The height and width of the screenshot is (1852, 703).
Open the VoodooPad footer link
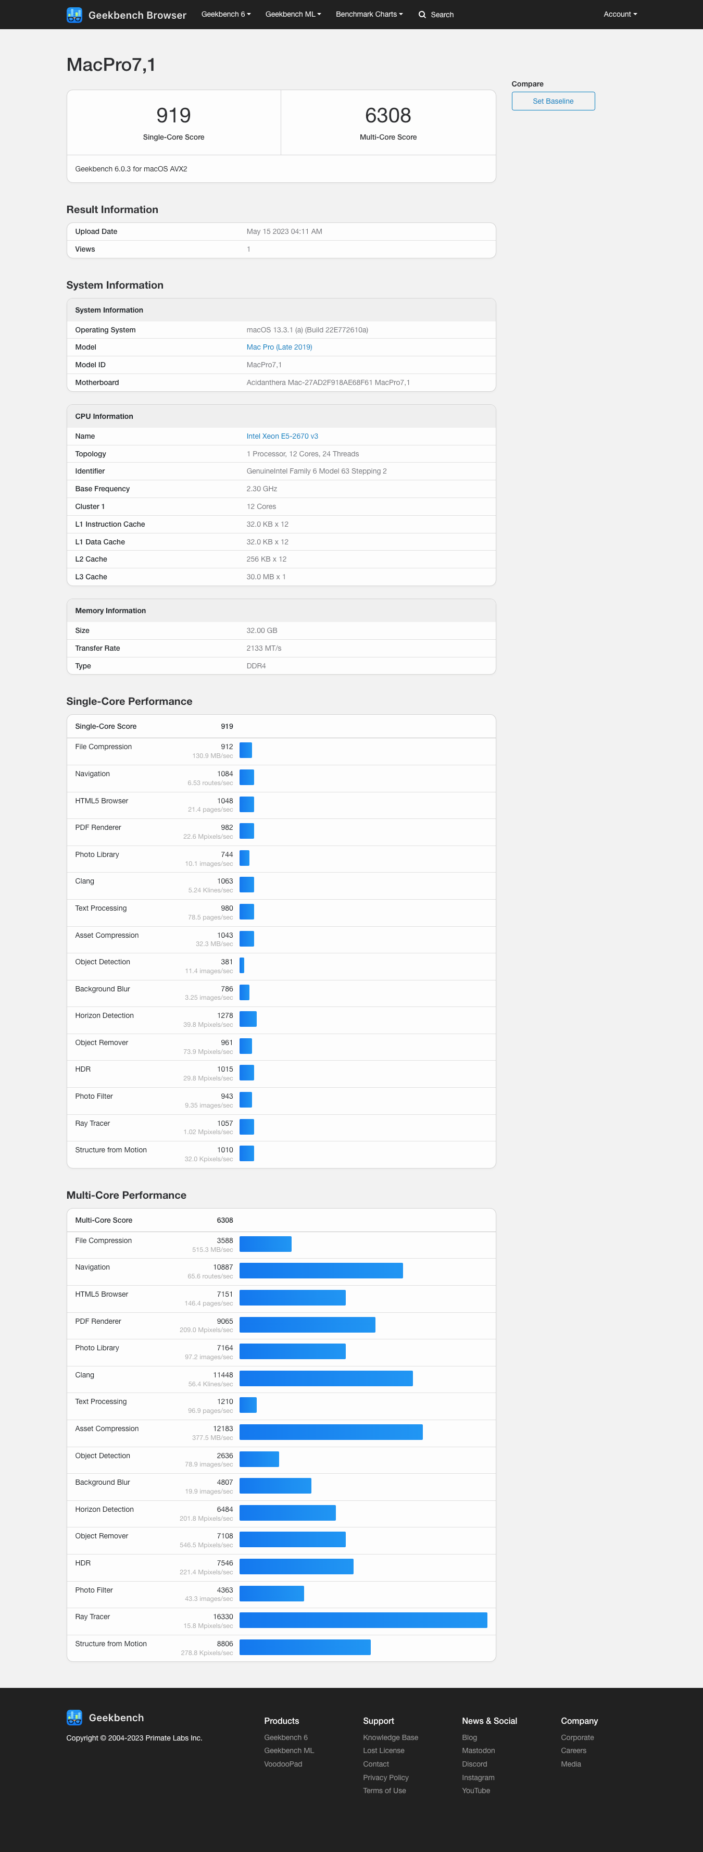tap(282, 1764)
